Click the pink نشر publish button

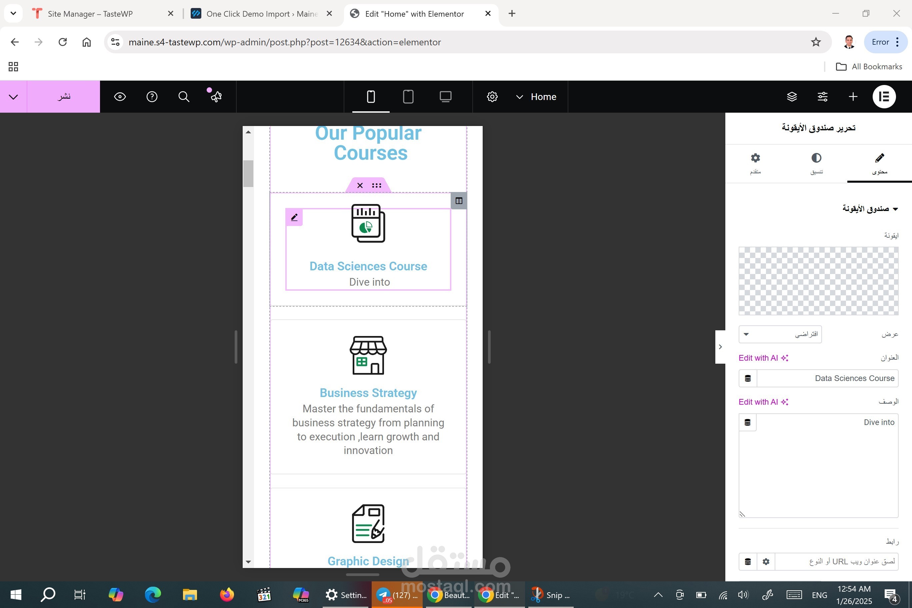click(x=64, y=97)
